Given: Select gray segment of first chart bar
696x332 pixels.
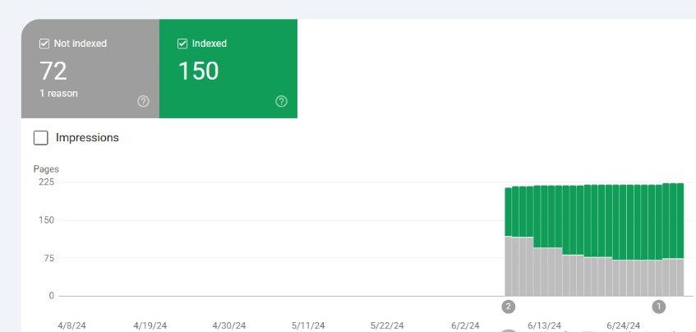Looking at the screenshot, I should click(509, 266).
